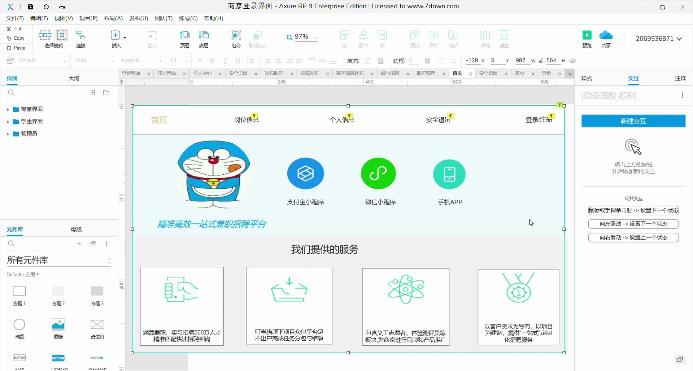The height and width of the screenshot is (371, 693).
Task: Close the 登录界面 page tab
Action: [149, 74]
